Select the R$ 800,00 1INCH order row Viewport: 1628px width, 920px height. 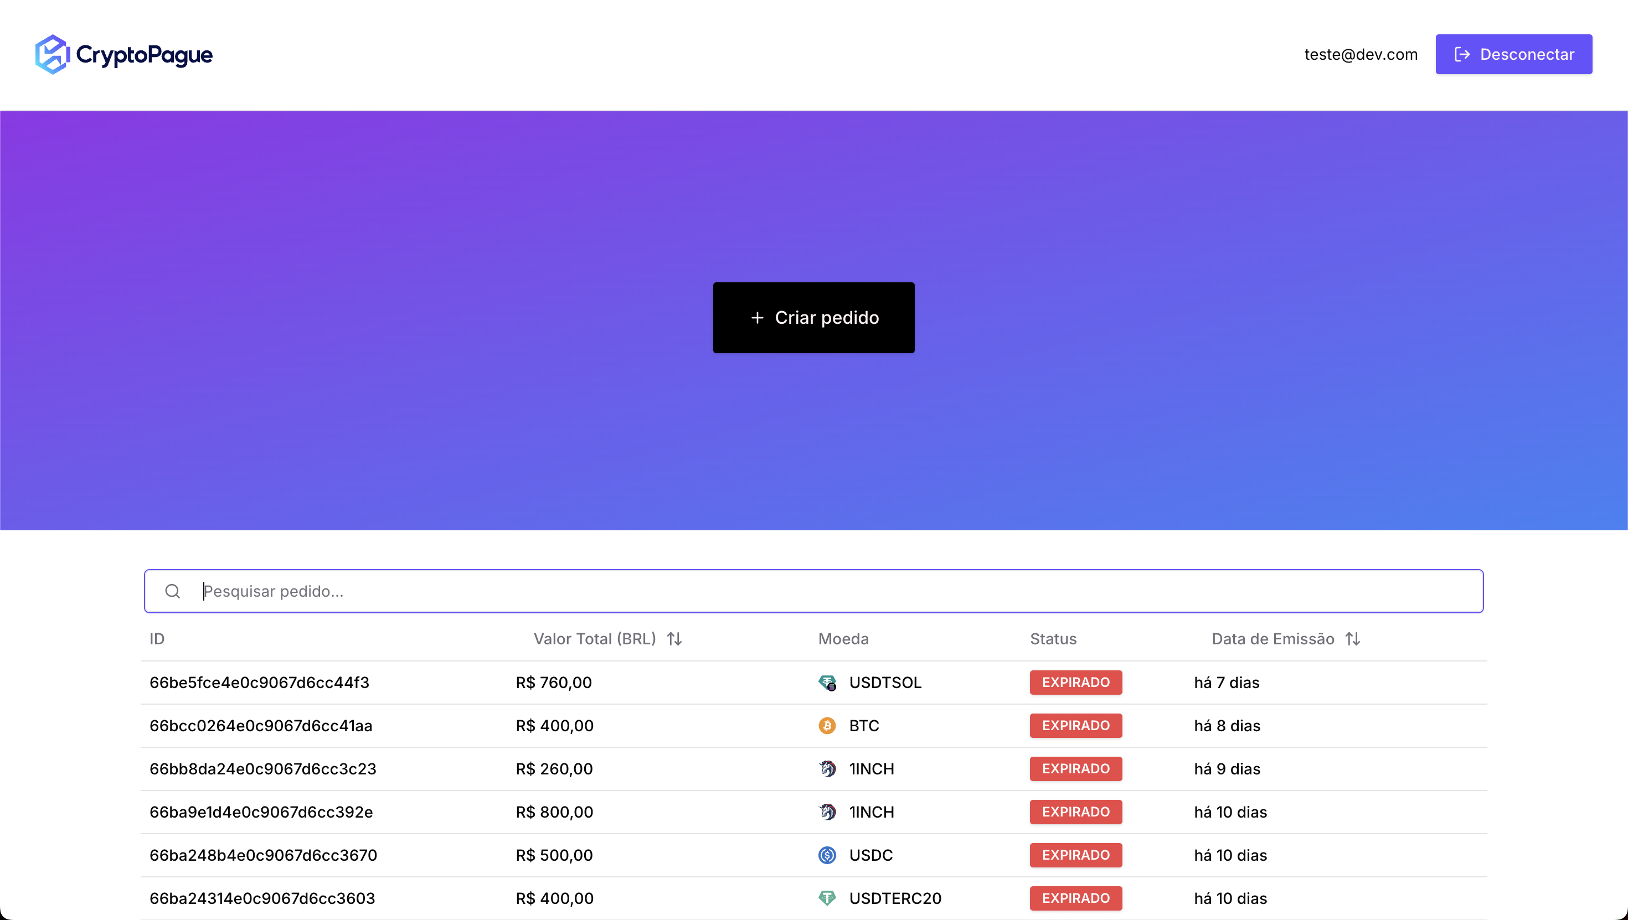[813, 812]
